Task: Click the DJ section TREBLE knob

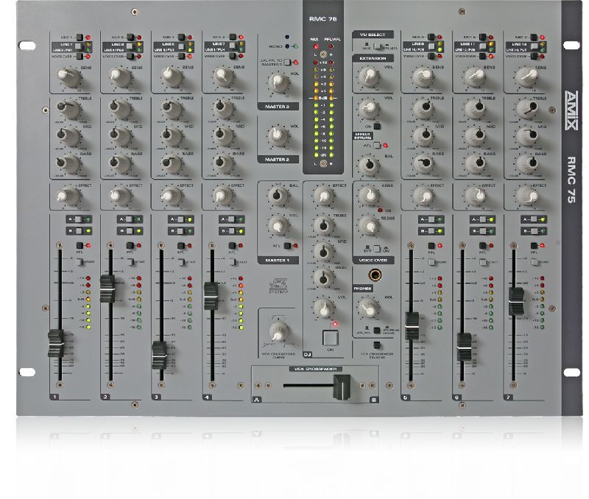Action: 323,225
